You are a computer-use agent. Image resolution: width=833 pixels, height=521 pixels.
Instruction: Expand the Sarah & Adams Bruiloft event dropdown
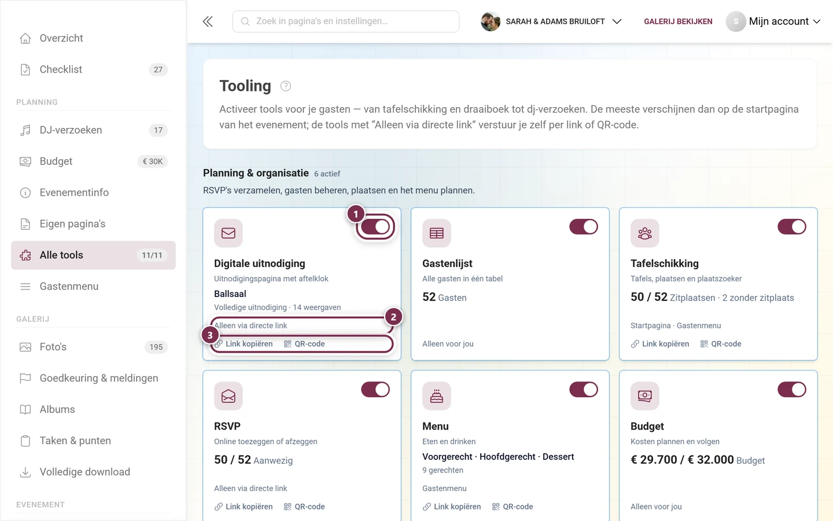point(551,21)
